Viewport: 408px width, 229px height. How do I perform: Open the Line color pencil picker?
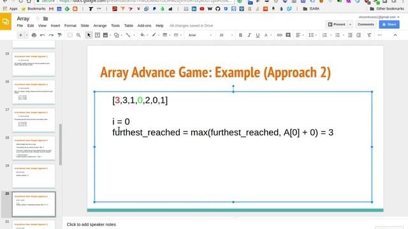pyautogui.click(x=154, y=35)
